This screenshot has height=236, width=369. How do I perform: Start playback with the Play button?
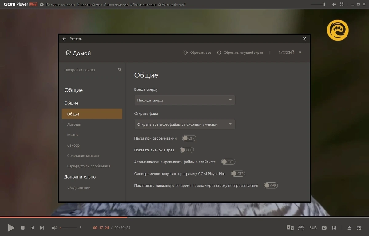point(11,228)
